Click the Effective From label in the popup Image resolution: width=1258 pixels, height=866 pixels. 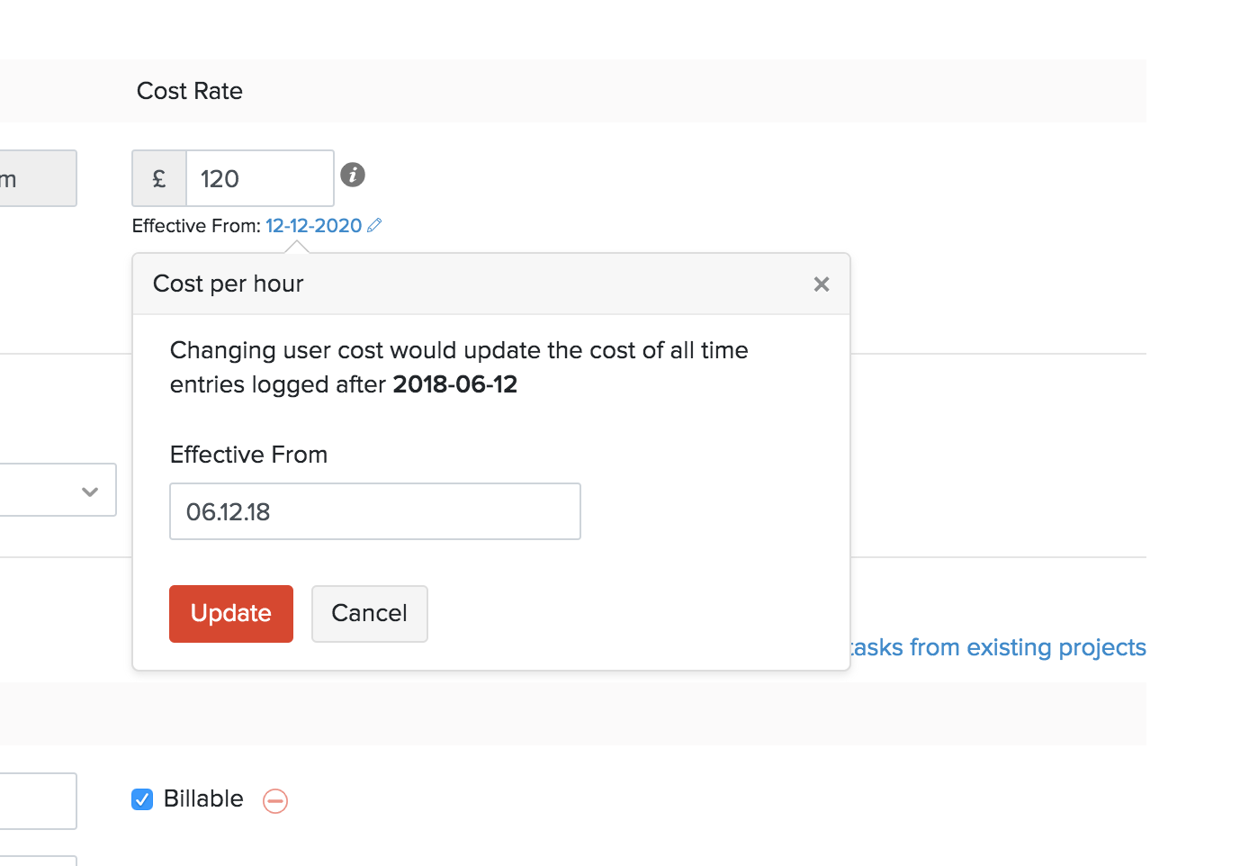click(248, 455)
